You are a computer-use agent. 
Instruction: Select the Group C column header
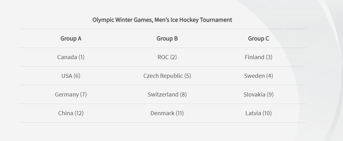point(259,39)
